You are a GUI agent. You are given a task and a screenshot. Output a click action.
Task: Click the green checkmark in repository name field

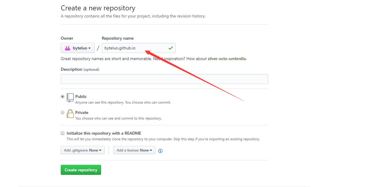170,48
